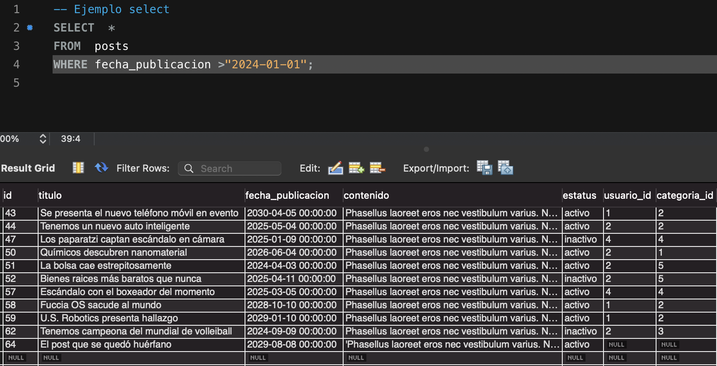Click the pane splitter dot handle
Screen dimensions: 717x366
point(426,149)
